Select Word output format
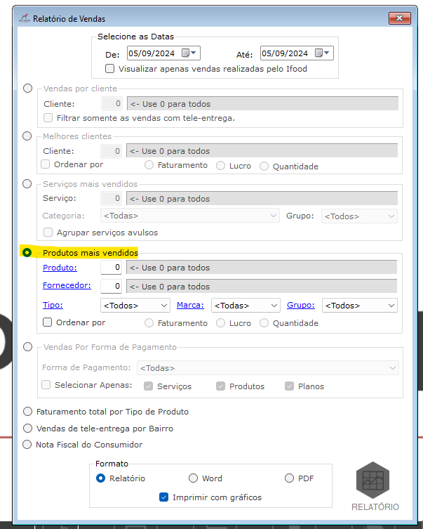This screenshot has height=529, width=423. coord(193,478)
